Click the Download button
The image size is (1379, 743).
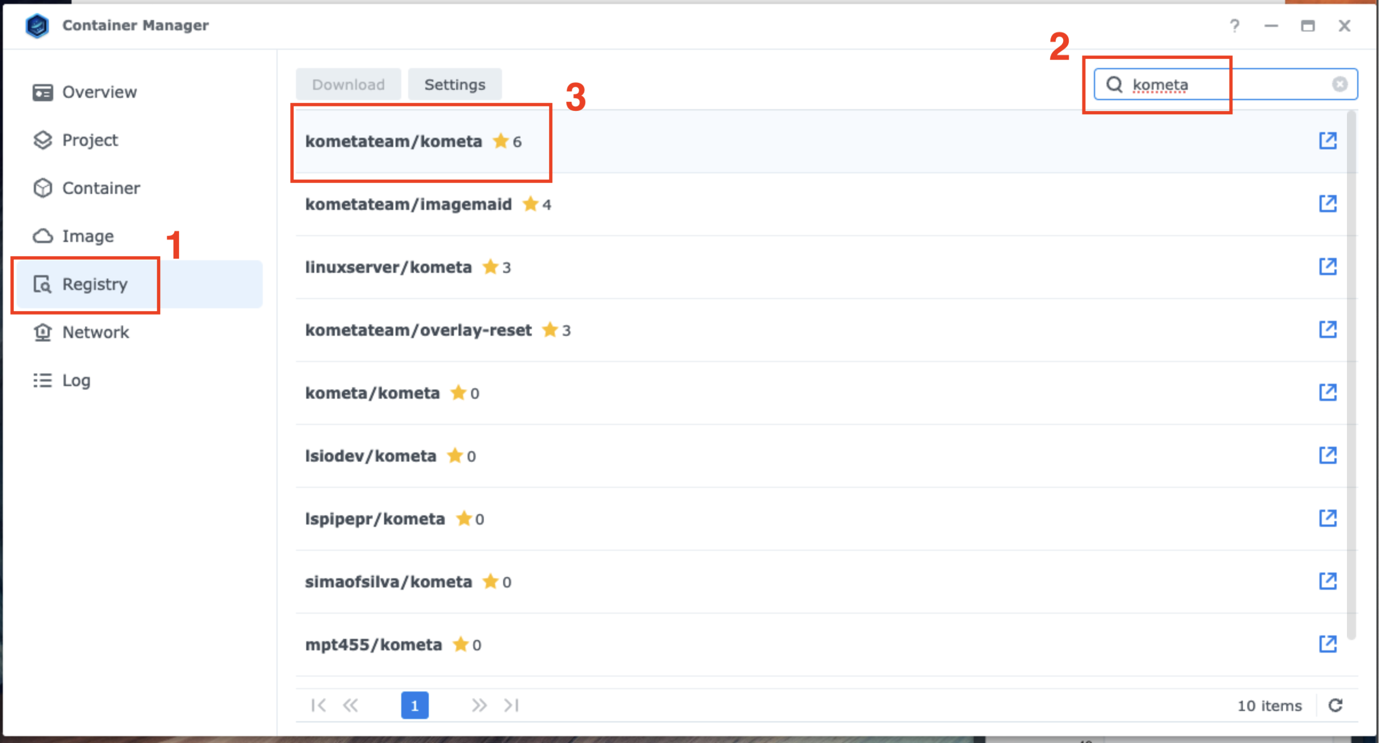click(348, 85)
